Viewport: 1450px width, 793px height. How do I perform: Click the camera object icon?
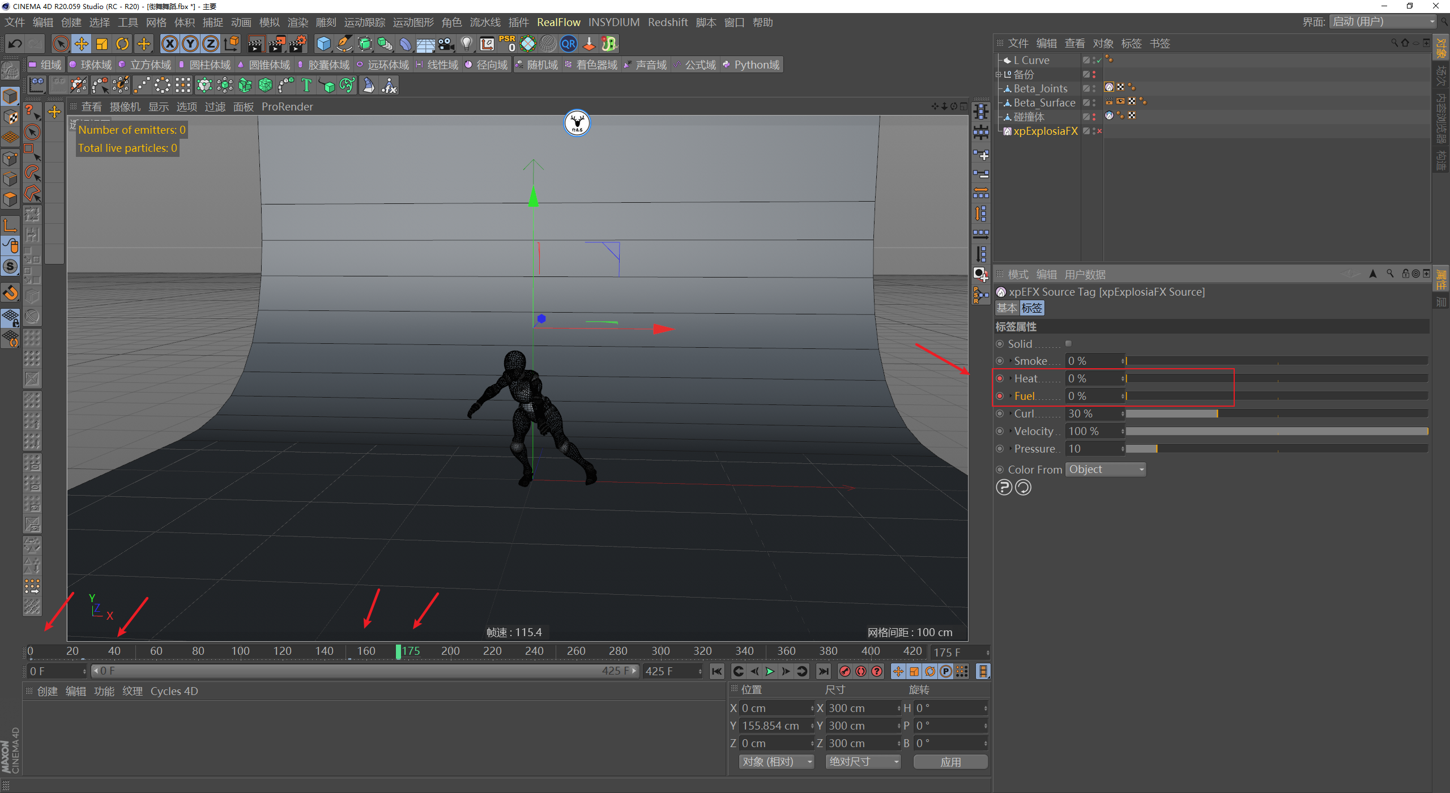(x=446, y=44)
